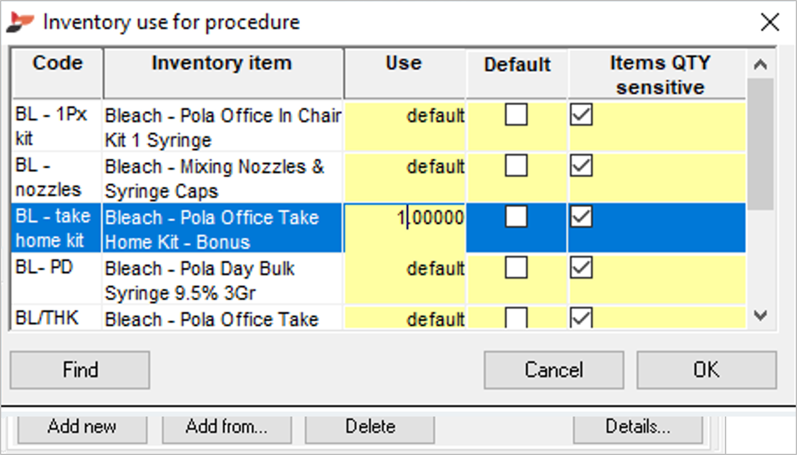
Task: Click the Find button
Action: [80, 370]
